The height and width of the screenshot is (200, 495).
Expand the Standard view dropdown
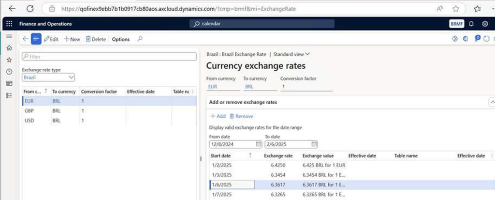pos(291,54)
